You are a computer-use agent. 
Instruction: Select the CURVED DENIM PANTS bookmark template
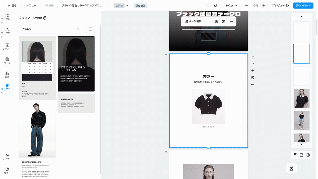point(37,140)
